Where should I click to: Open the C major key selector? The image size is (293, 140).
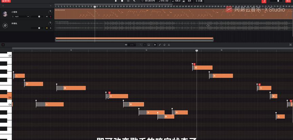tap(199, 1)
